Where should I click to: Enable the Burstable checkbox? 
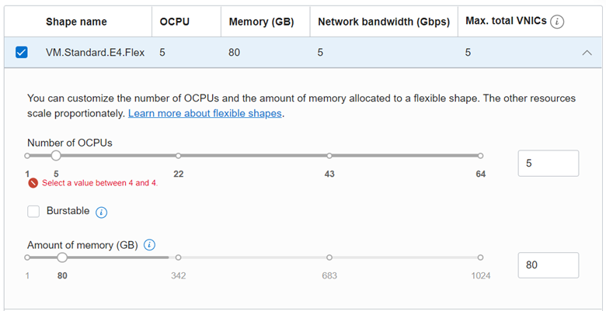[x=33, y=211]
